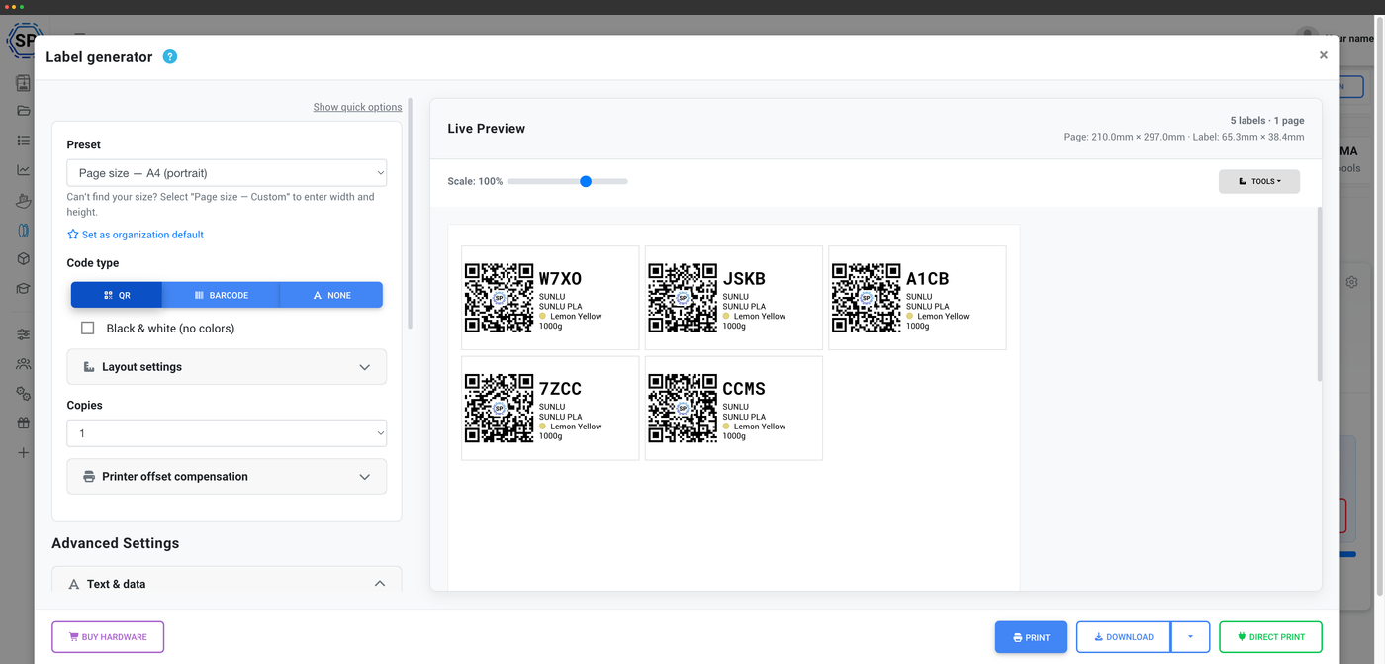Image resolution: width=1385 pixels, height=664 pixels.
Task: Click the live preview vertical scrollbar
Action: pyautogui.click(x=1319, y=294)
